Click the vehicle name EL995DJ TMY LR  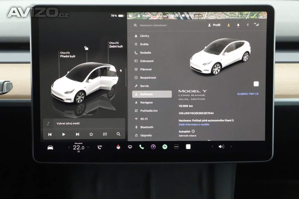point(248,94)
